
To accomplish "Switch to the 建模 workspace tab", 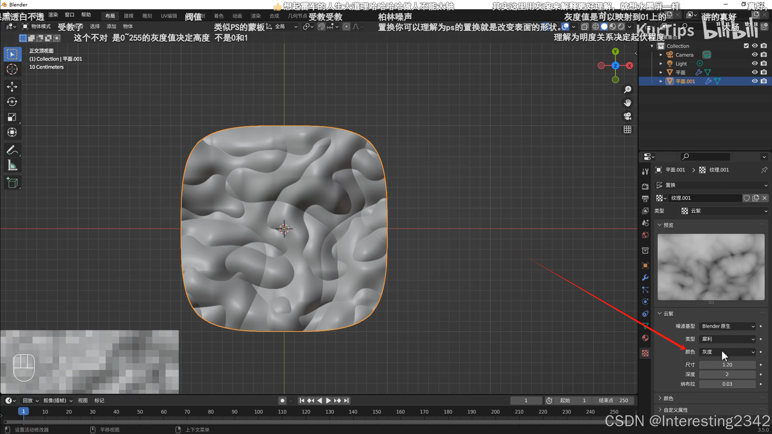I will click(x=129, y=16).
